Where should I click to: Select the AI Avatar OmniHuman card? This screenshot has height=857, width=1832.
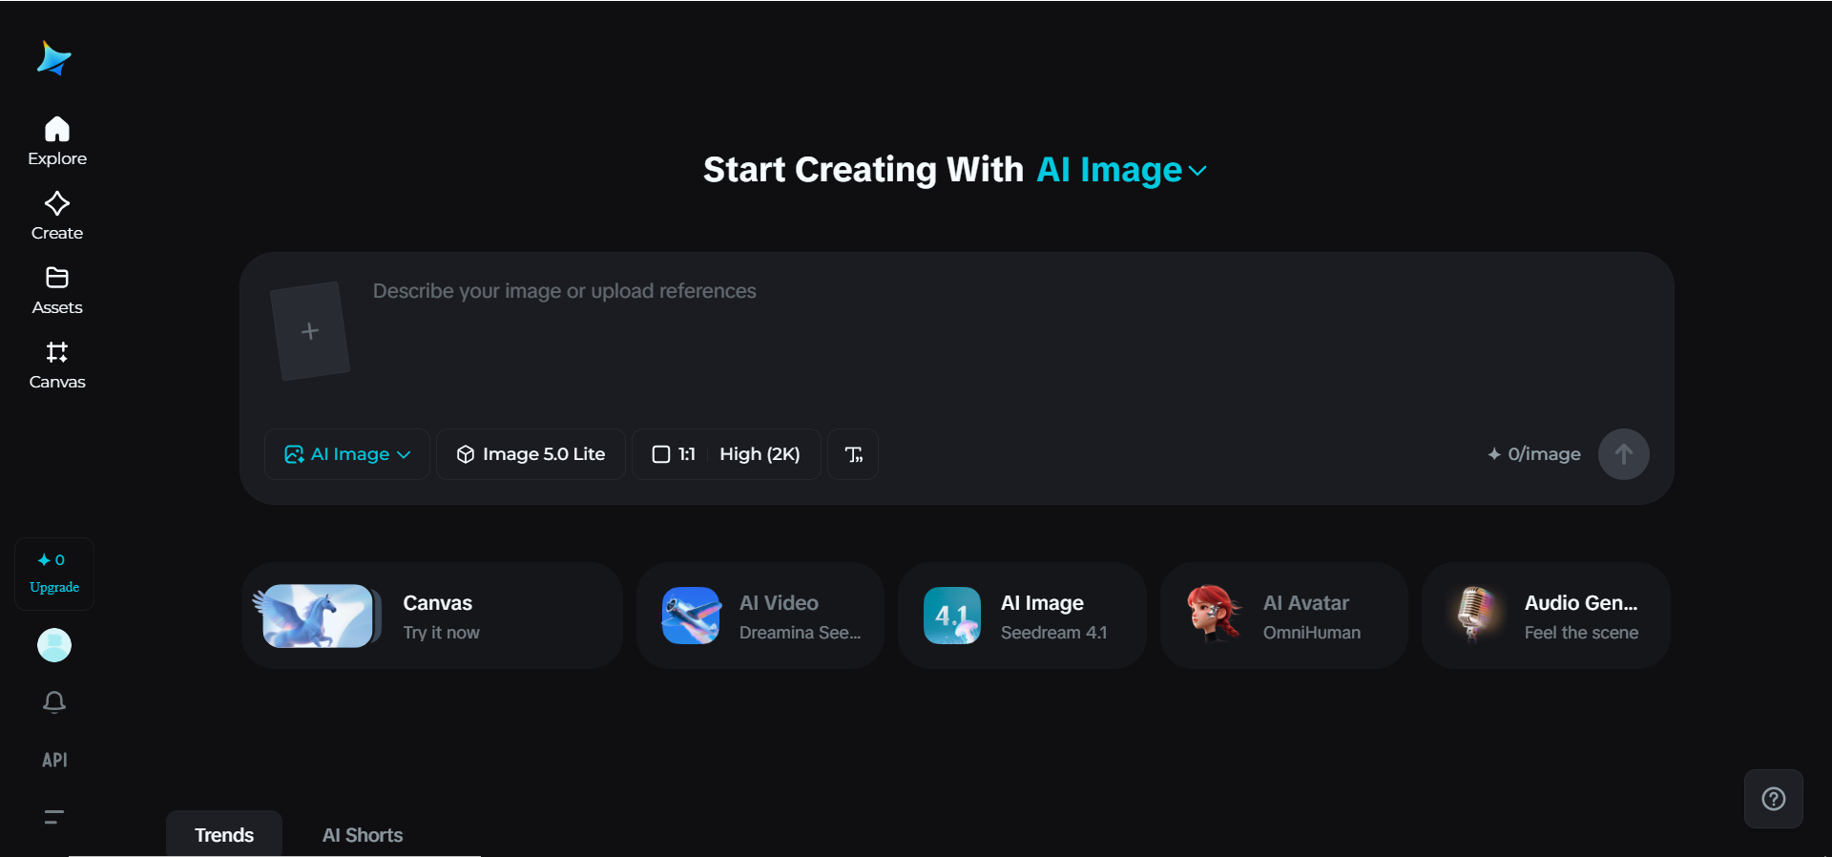click(x=1284, y=616)
